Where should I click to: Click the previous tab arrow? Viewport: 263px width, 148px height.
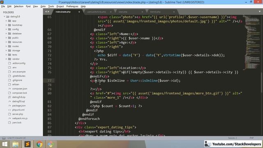click(46, 12)
